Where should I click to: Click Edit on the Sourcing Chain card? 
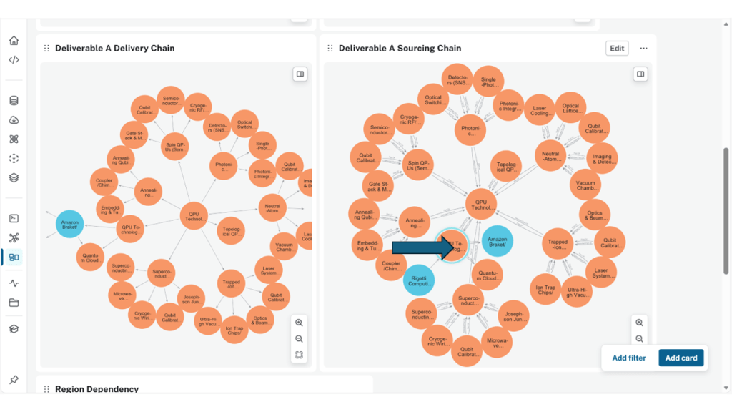coord(617,49)
